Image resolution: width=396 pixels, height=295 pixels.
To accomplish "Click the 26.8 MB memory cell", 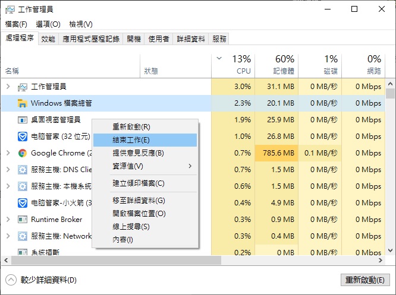I will pos(276,137).
